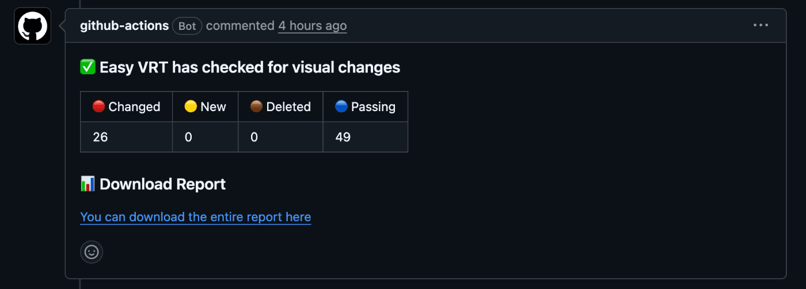The image size is (806, 289).
Task: Click the yellow circle next to New
Action: point(191,107)
